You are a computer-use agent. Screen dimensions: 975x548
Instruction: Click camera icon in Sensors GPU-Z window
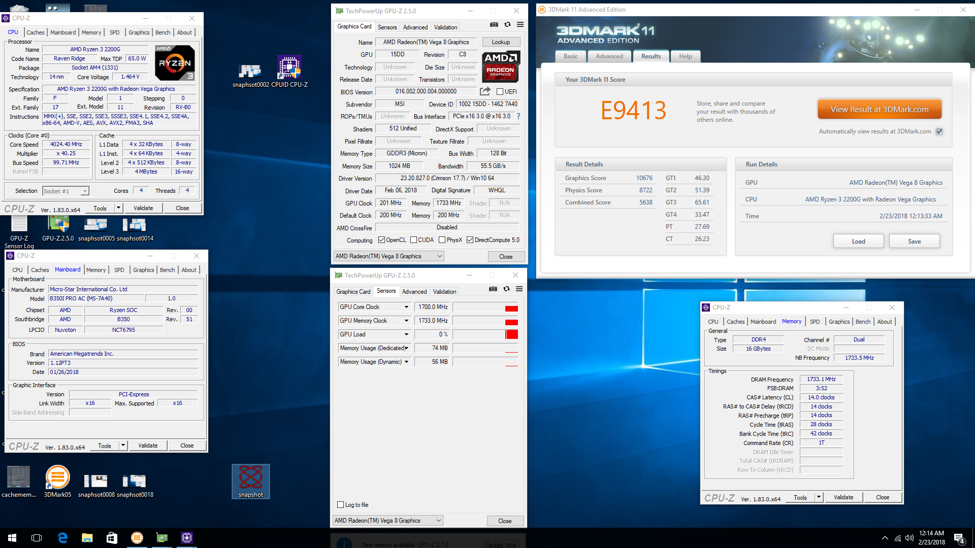pyautogui.click(x=493, y=289)
